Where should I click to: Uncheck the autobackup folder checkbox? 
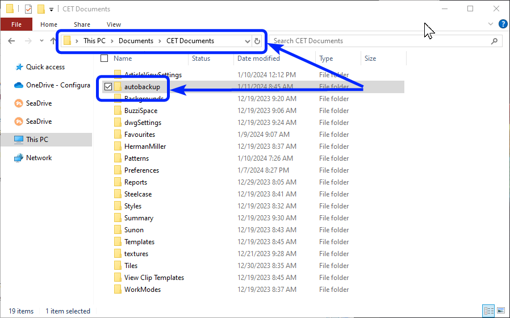click(x=108, y=86)
